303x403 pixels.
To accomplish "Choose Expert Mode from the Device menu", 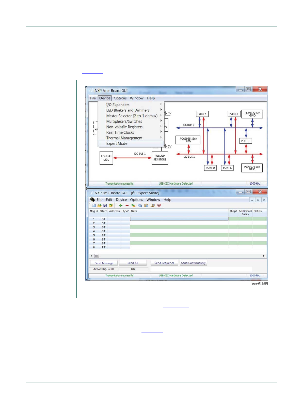I will point(131,144).
